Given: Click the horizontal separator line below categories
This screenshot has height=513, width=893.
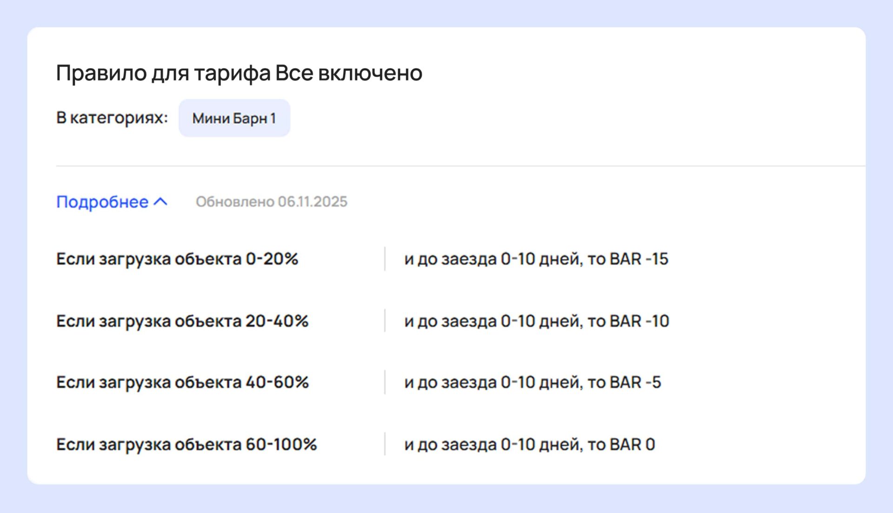Looking at the screenshot, I should click(460, 166).
